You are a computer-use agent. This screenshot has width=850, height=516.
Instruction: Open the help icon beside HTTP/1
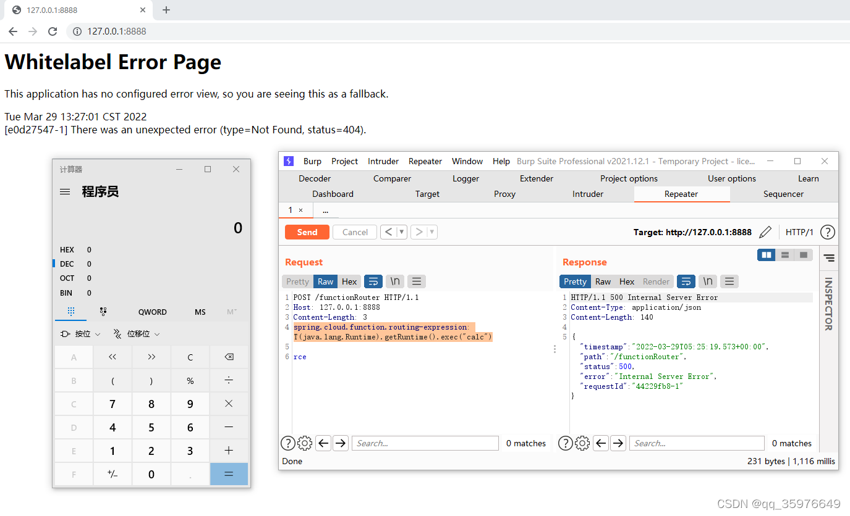click(827, 232)
